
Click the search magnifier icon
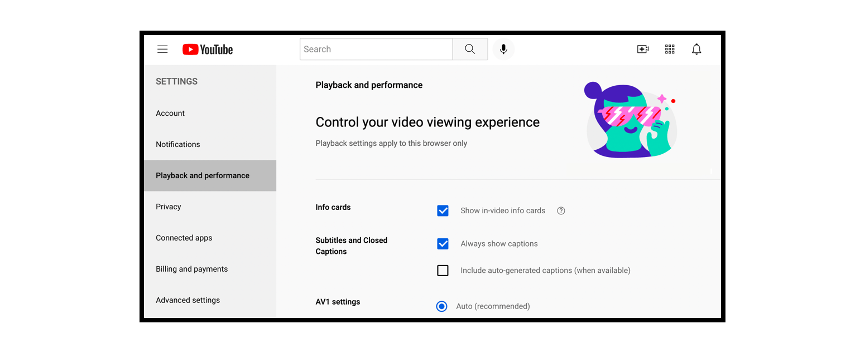coord(469,49)
